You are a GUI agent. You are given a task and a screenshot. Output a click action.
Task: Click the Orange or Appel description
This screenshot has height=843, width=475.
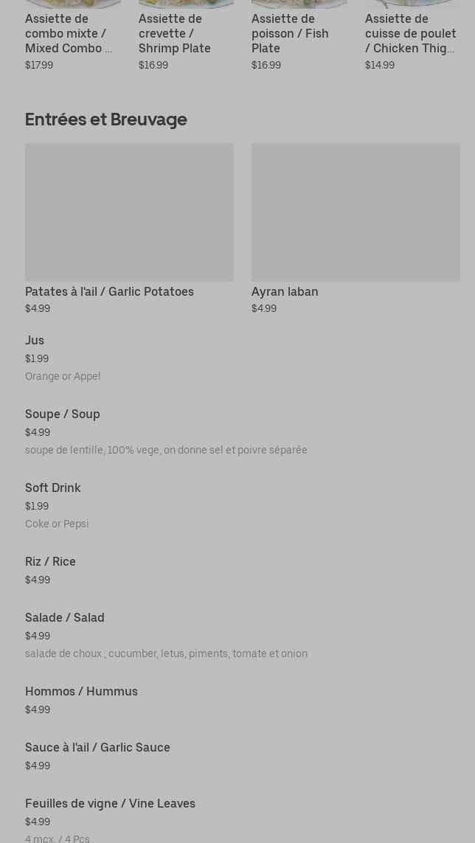(x=63, y=376)
